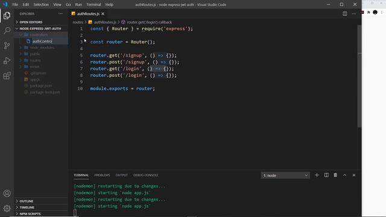Collapse the NODE-EXPRESS-JWT-AUTH folder section
Image resolution: width=386 pixels, height=217 pixels.
pyautogui.click(x=40, y=28)
